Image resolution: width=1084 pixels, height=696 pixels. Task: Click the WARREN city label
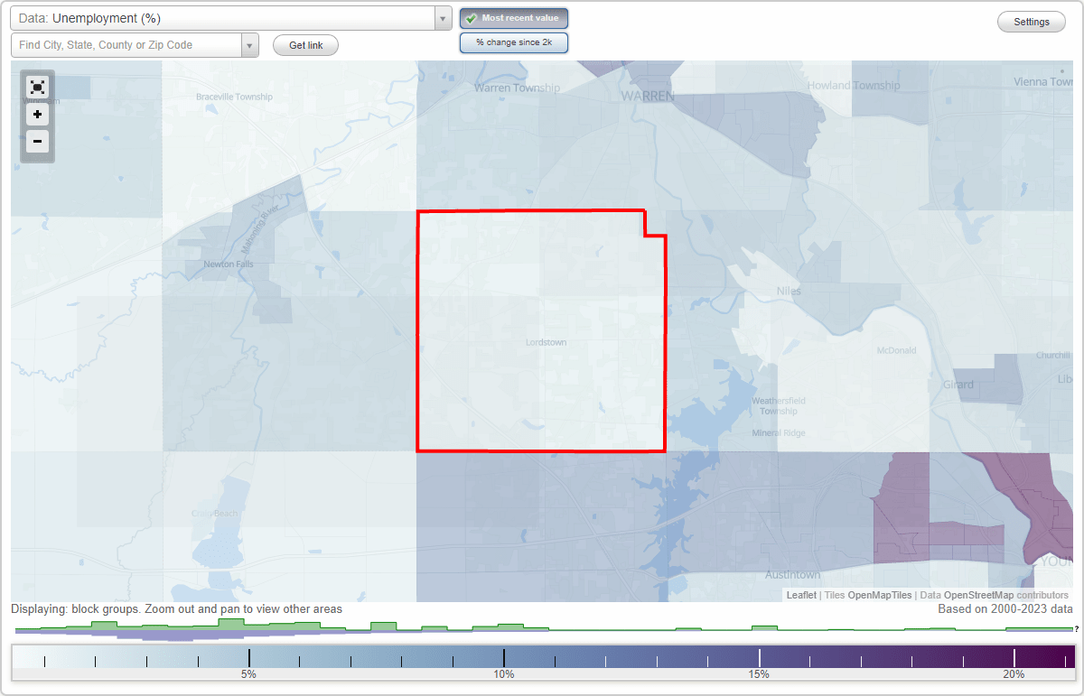648,95
